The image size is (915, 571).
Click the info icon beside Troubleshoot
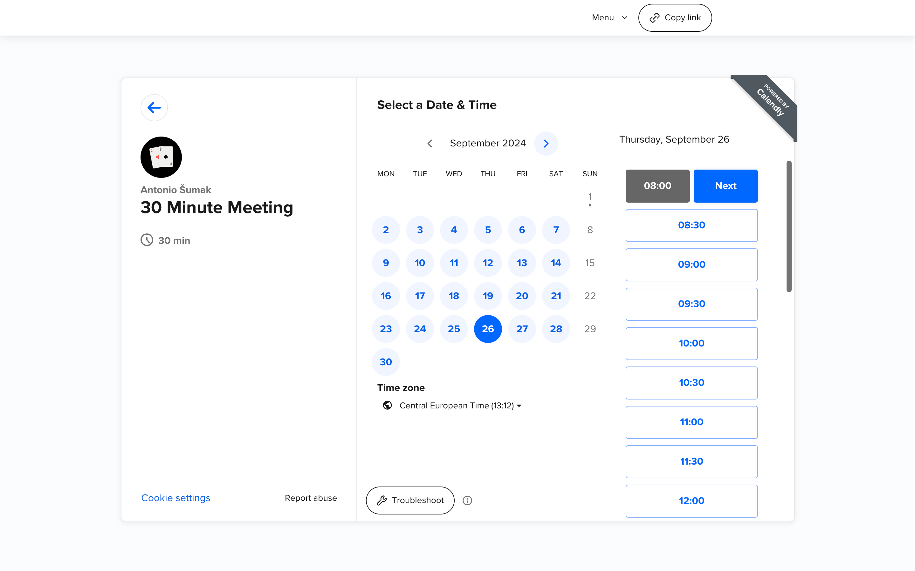pyautogui.click(x=467, y=500)
